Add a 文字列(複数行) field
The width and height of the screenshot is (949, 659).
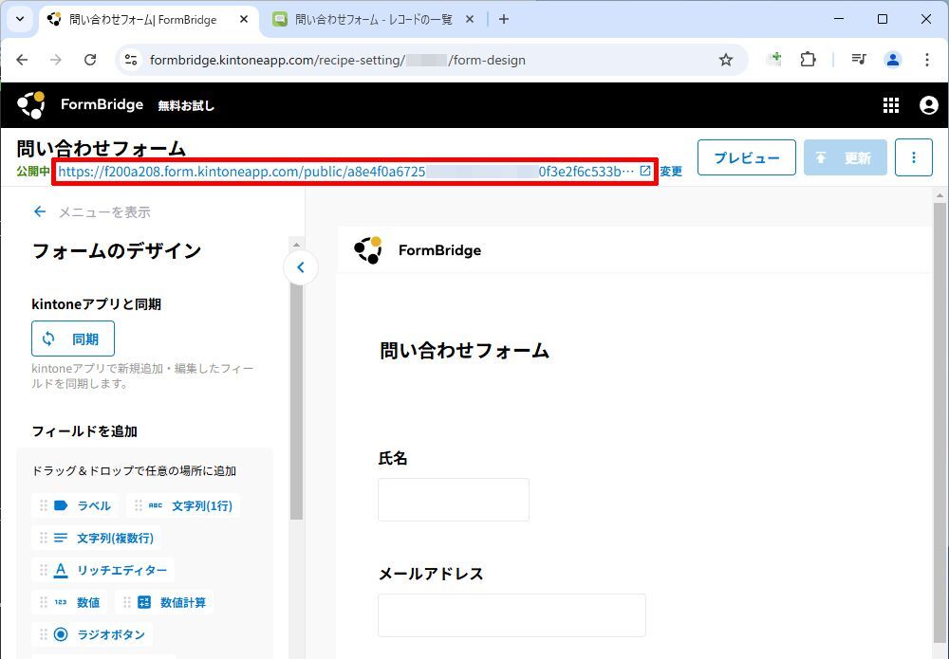point(96,538)
